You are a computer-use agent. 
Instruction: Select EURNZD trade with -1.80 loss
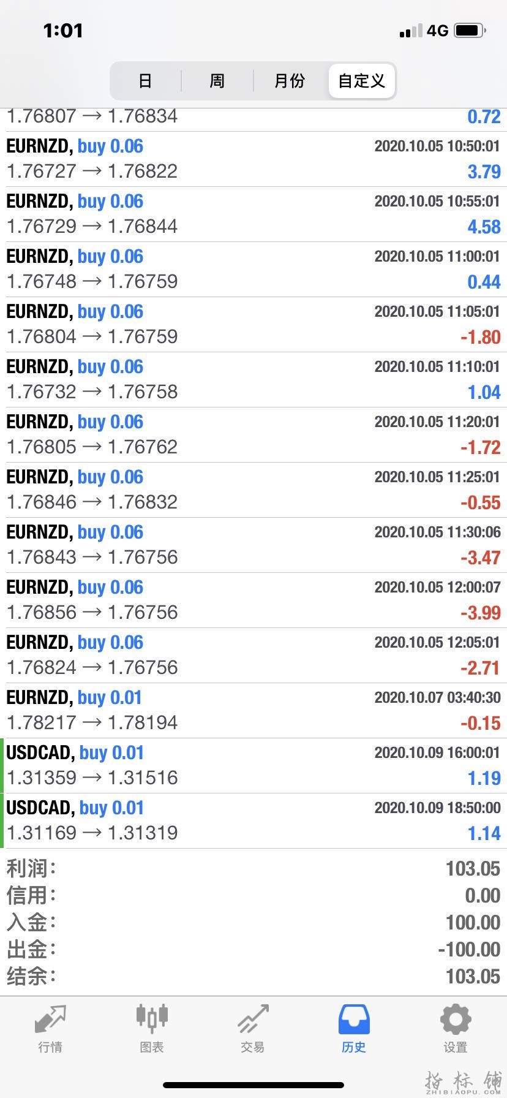(x=254, y=325)
